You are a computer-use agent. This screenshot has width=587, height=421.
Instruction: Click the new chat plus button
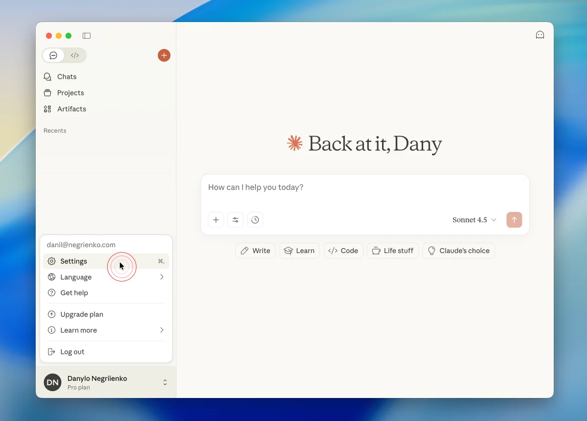tap(164, 55)
